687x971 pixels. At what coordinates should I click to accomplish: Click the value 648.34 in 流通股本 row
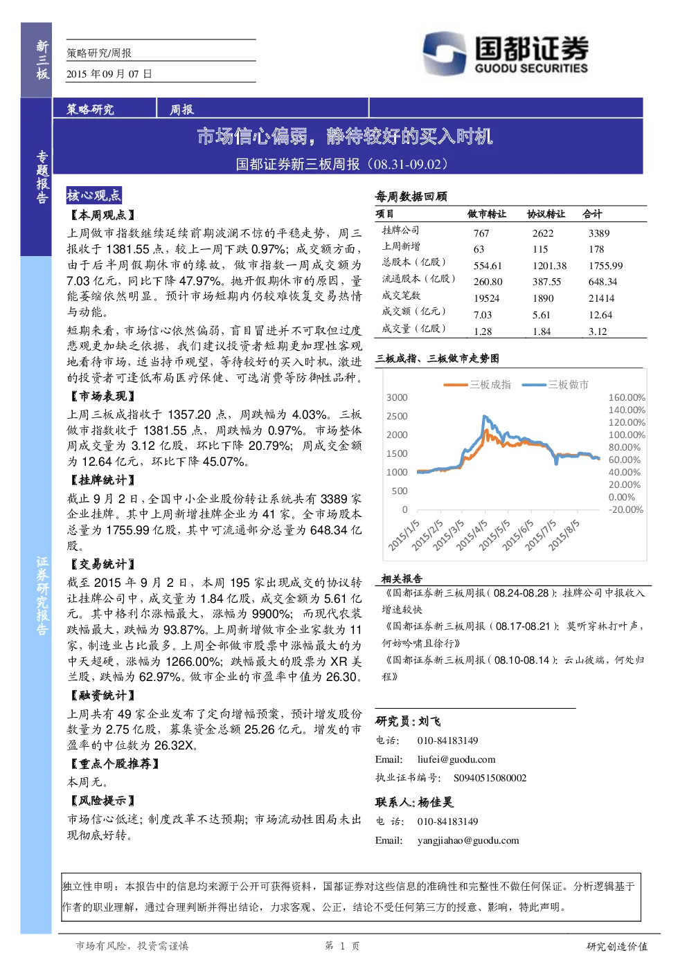603,282
